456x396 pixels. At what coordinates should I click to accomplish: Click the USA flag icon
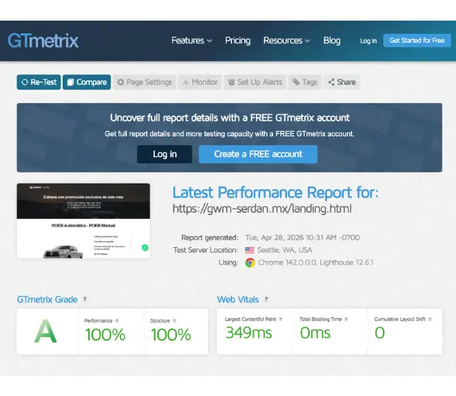(249, 250)
